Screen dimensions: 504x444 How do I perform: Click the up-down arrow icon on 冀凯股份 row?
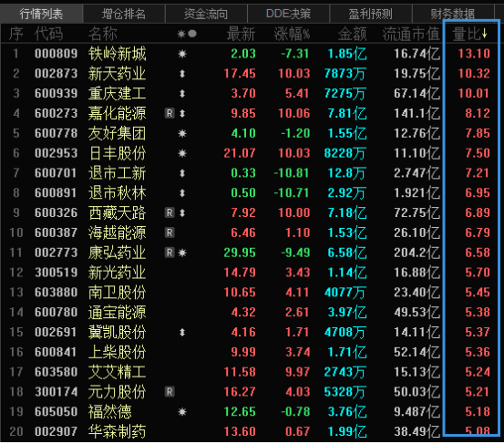click(182, 333)
